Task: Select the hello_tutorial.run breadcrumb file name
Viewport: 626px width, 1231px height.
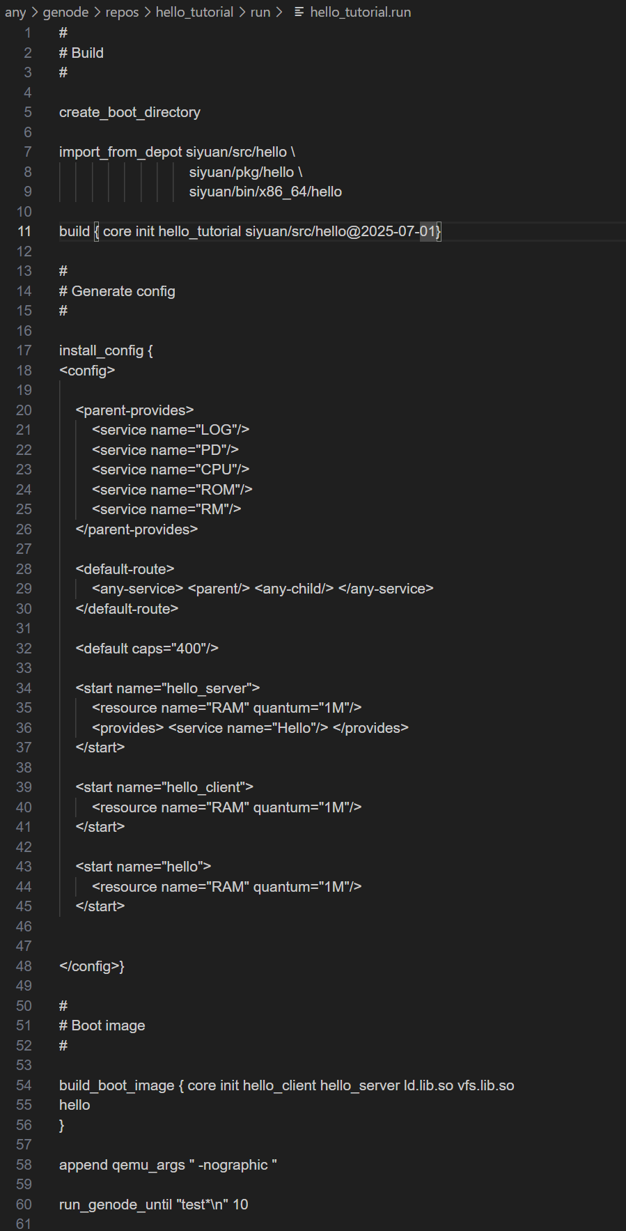Action: (360, 12)
